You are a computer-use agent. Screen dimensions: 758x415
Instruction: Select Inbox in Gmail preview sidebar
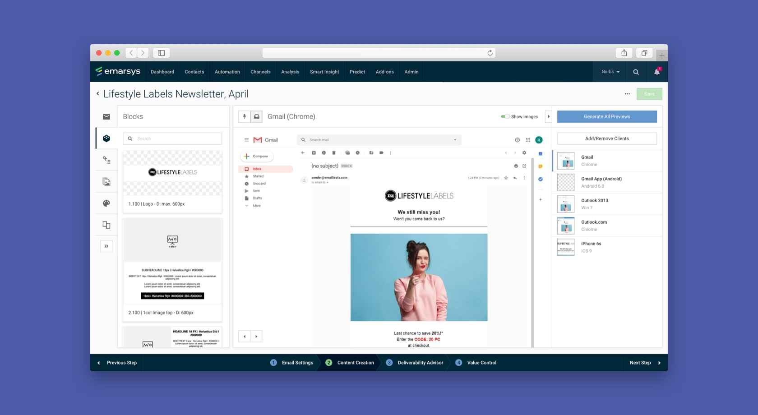[266, 169]
